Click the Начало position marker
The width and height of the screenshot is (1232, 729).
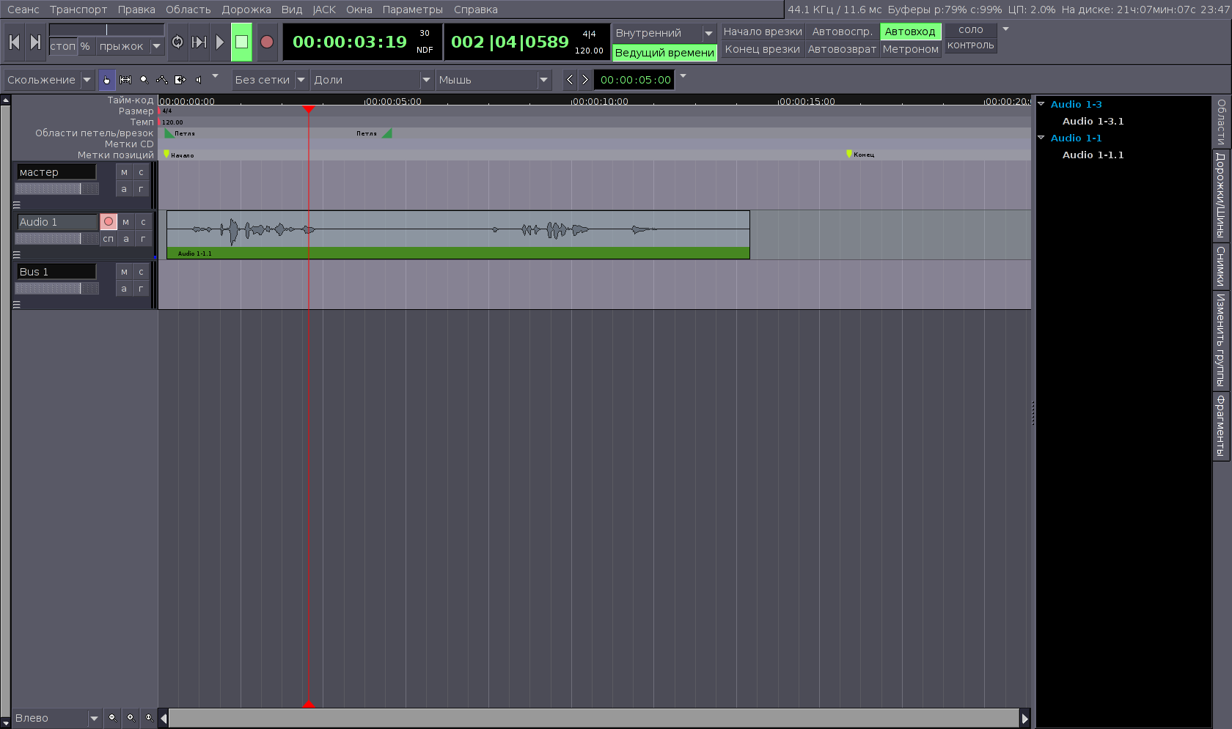click(x=166, y=155)
